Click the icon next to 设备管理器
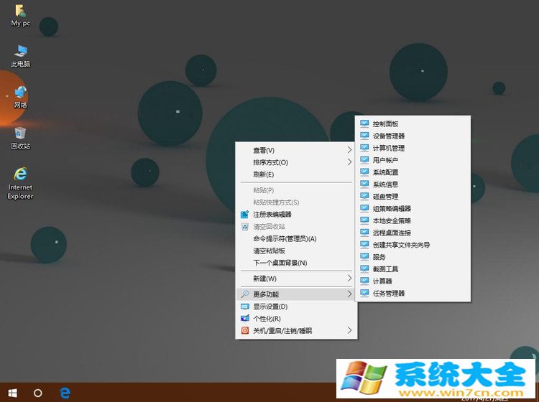Screen dimensions: 539x402 (364, 136)
